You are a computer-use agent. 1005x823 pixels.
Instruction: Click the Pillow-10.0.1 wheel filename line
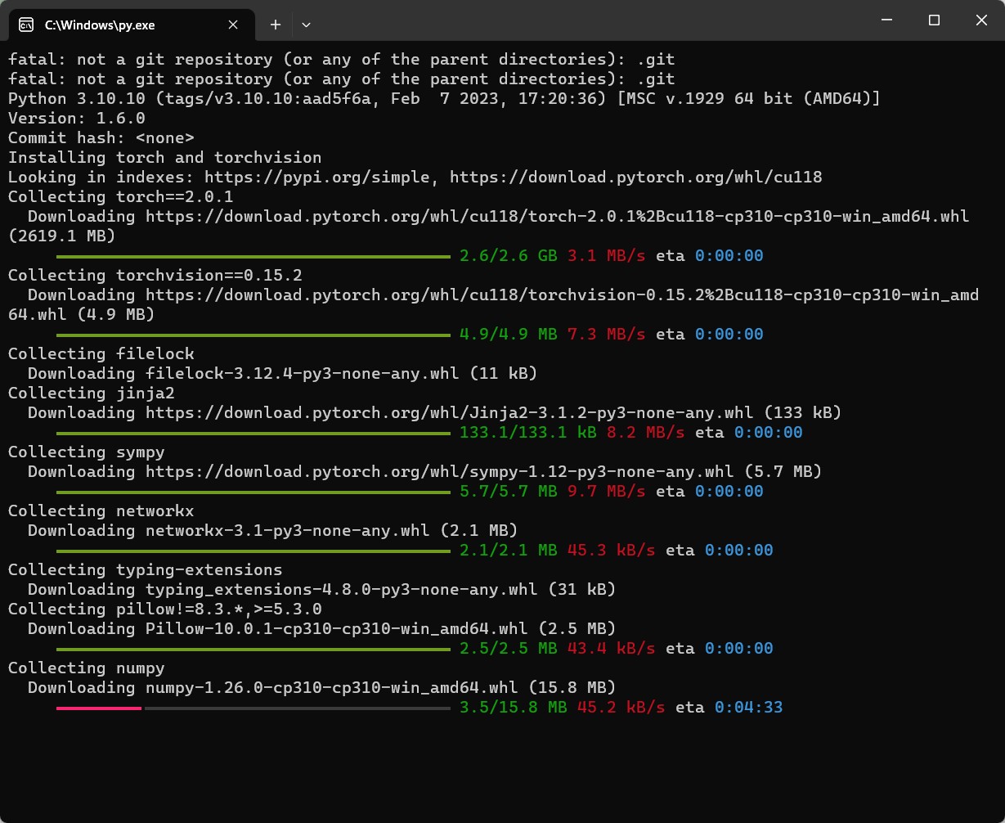322,629
